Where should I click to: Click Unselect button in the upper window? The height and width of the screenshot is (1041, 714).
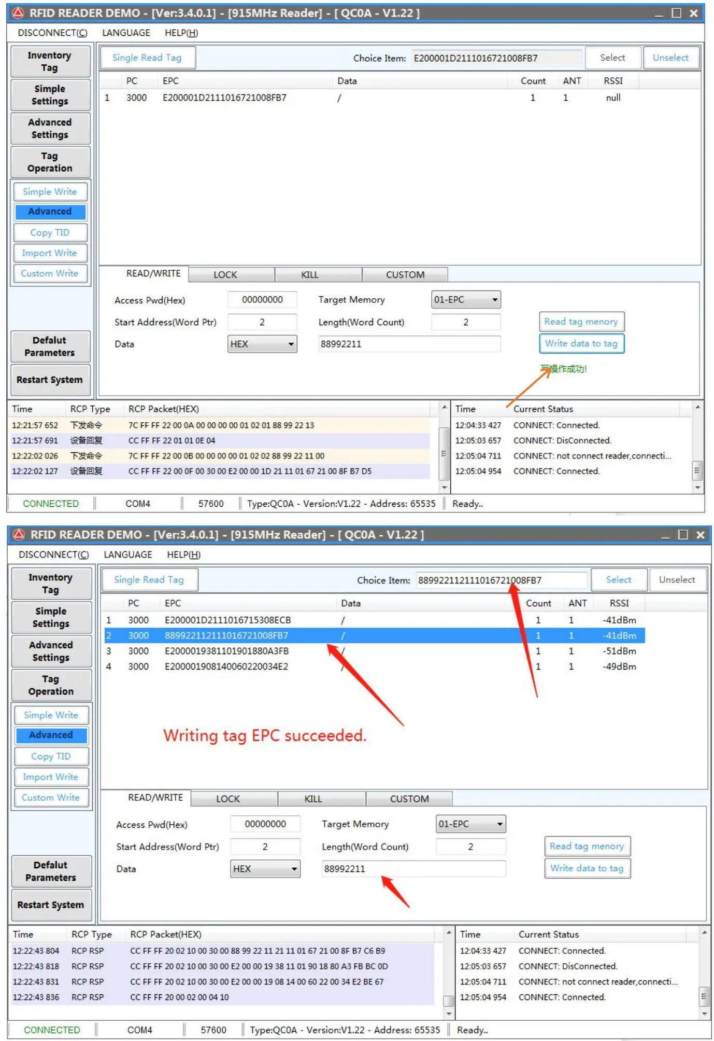point(670,58)
